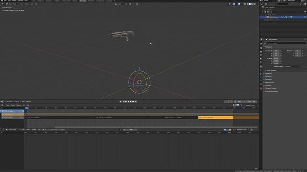Lock the Location X value

(x=281, y=51)
